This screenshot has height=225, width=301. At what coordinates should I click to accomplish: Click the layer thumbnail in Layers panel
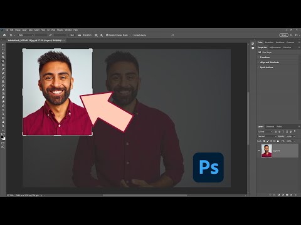tap(267, 151)
